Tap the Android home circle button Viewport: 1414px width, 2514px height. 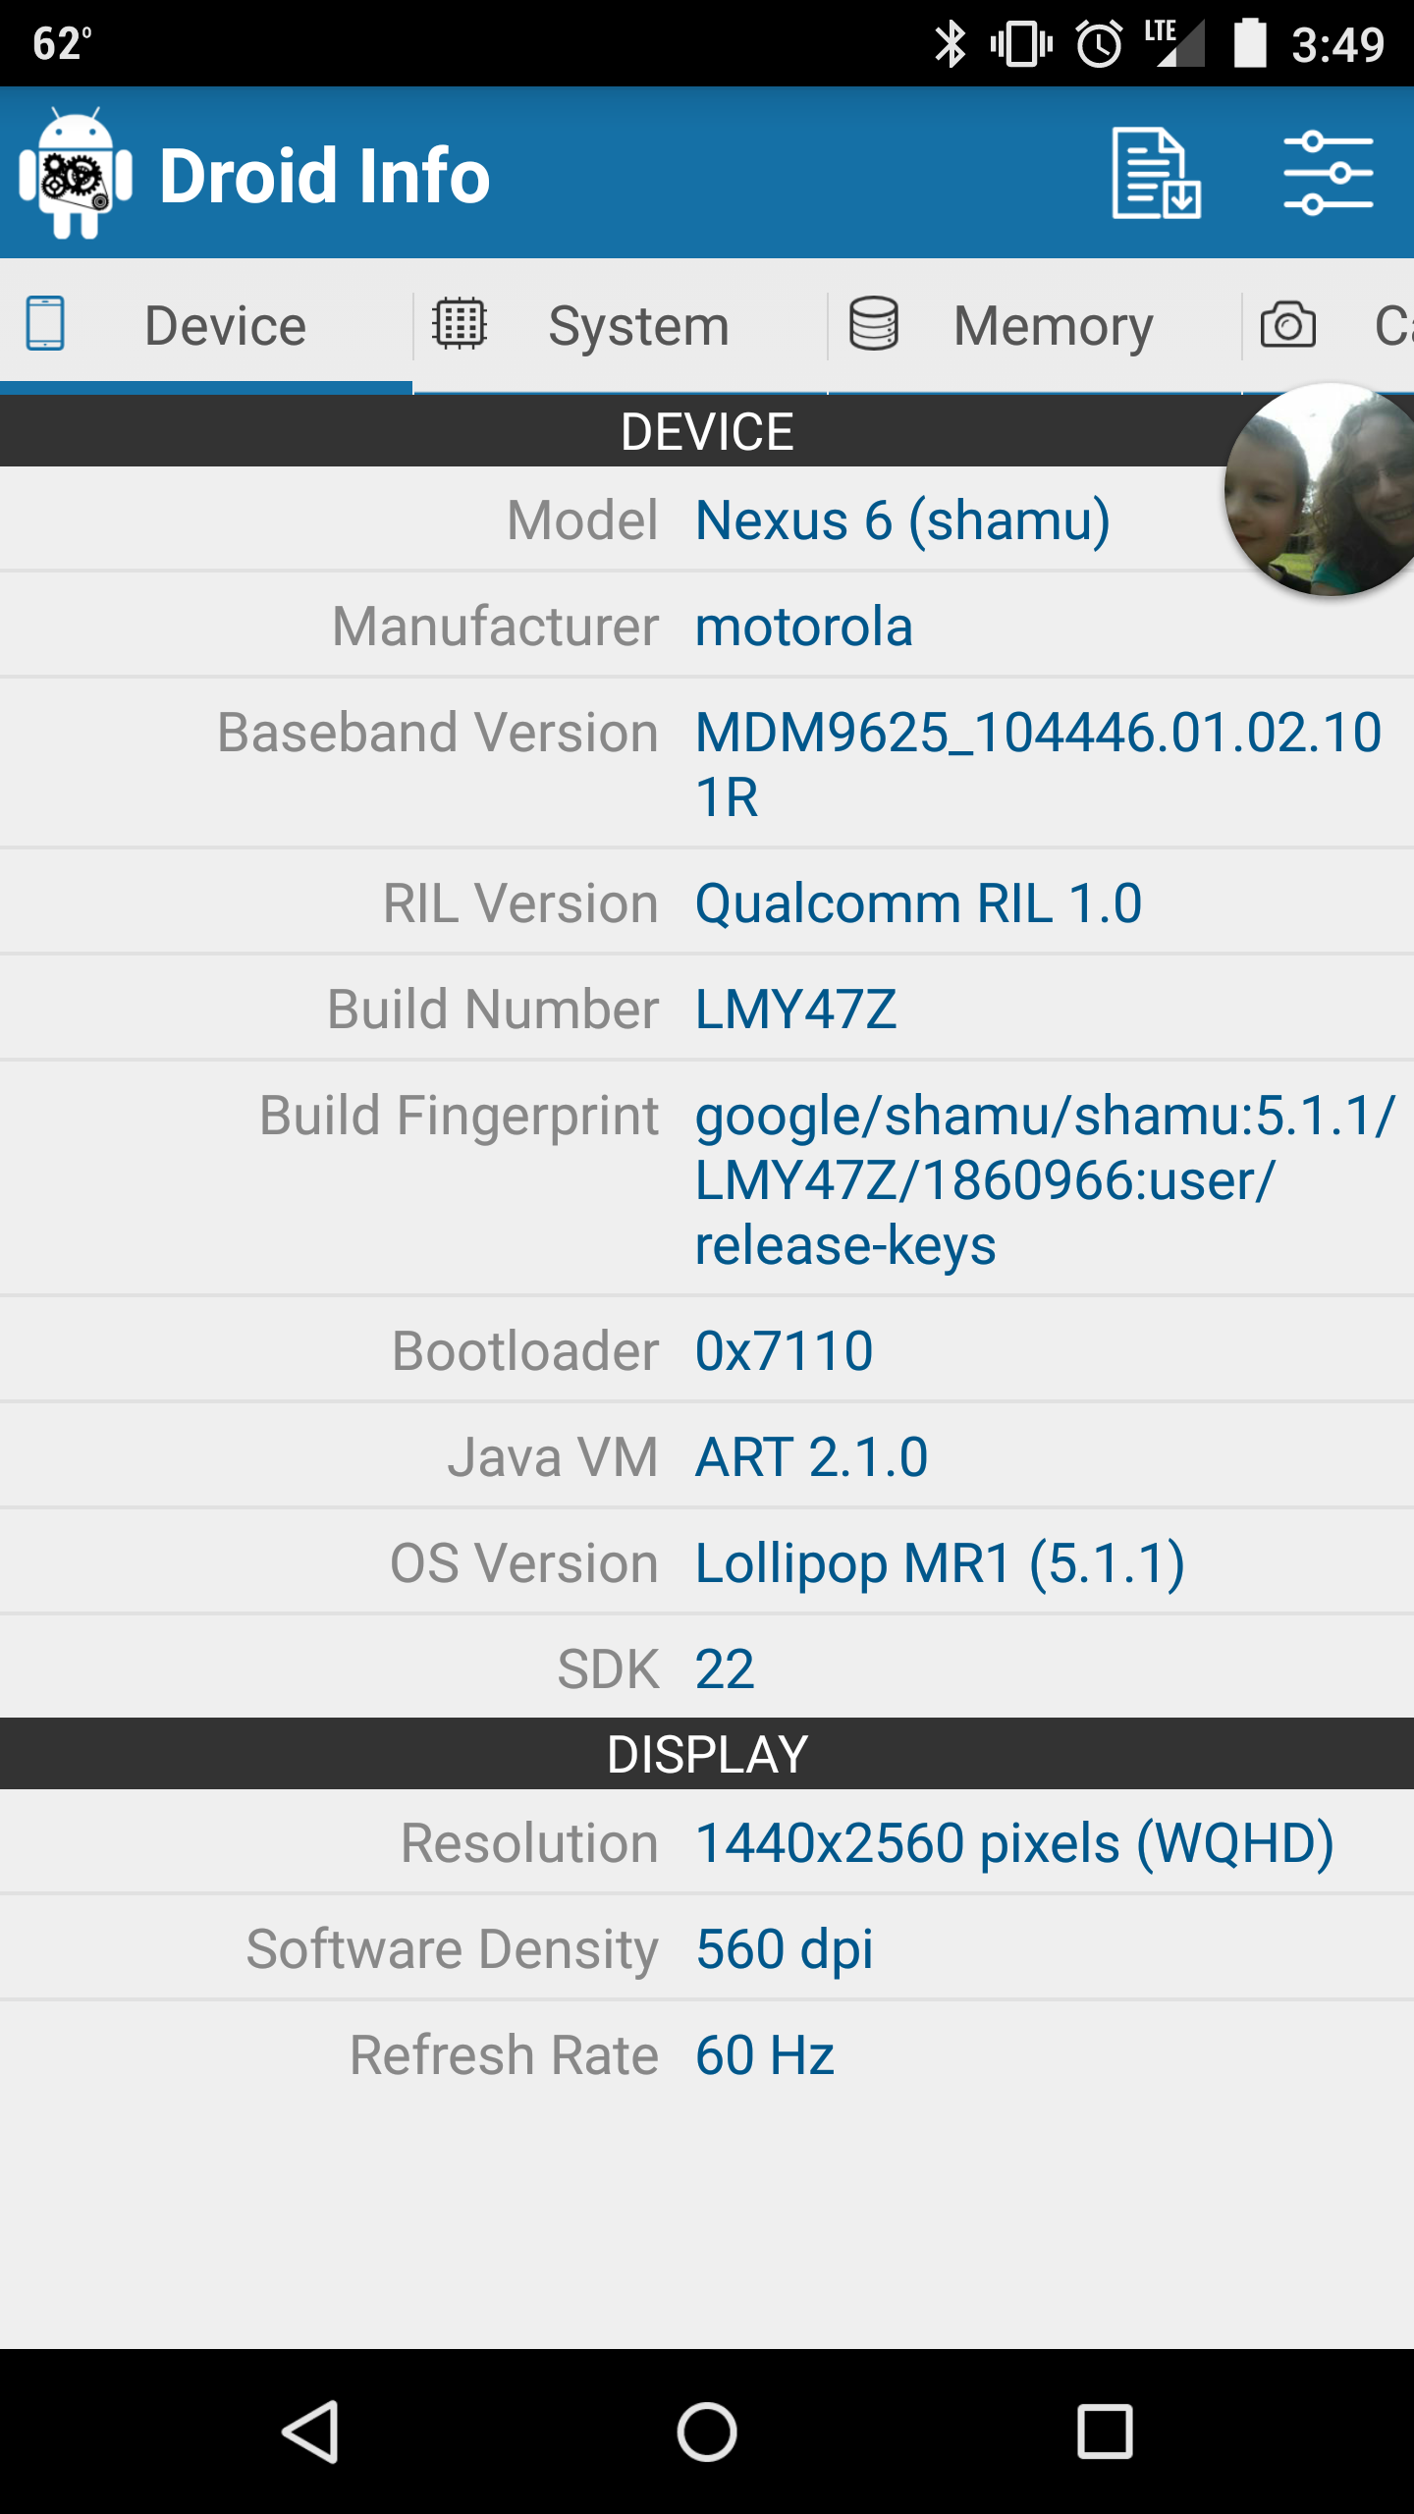coord(707,2432)
